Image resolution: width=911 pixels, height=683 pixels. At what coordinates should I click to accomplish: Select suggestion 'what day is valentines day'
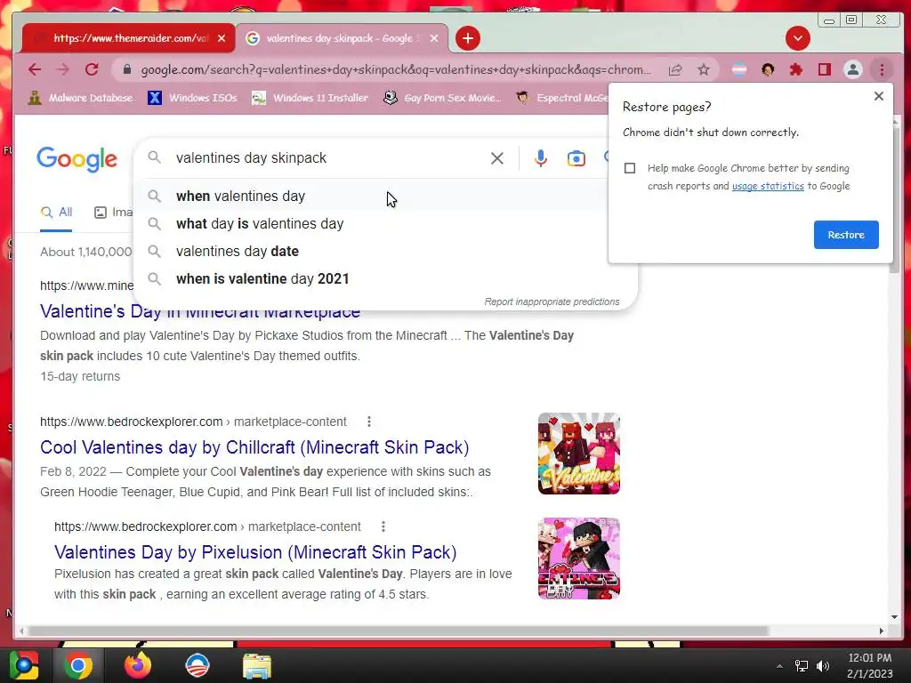click(385, 223)
